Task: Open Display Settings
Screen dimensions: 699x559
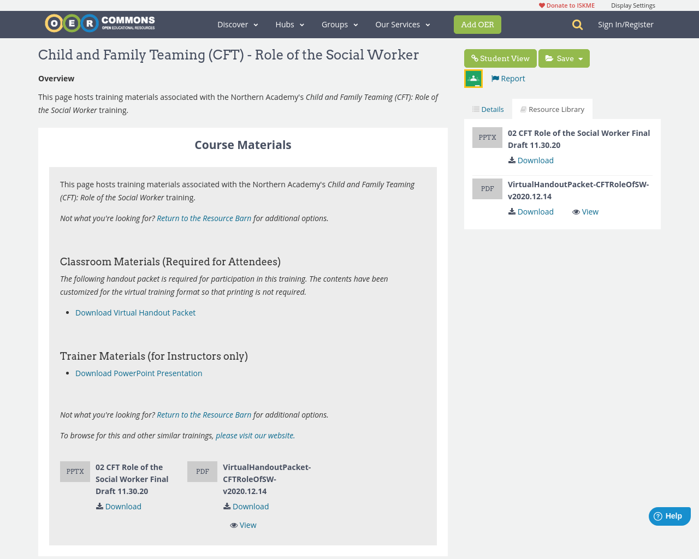Action: pos(633,4)
